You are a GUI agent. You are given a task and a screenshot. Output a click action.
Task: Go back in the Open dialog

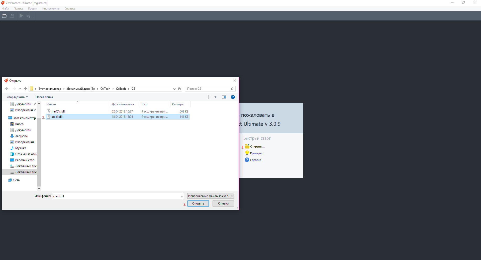(7, 89)
